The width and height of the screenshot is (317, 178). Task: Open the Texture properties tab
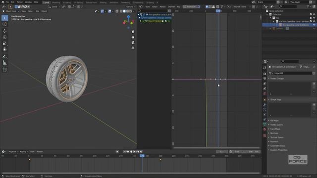coord(264,135)
